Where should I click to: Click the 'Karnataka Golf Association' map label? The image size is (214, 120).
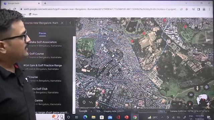pos(185,21)
